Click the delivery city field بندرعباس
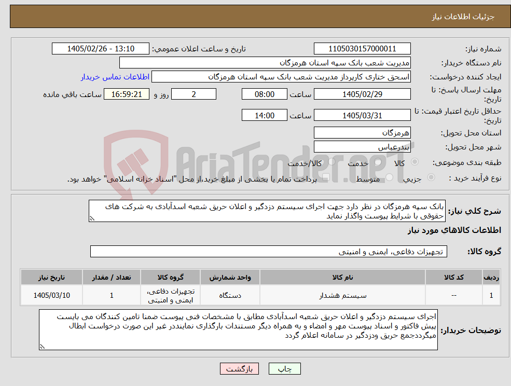 (x=362, y=147)
